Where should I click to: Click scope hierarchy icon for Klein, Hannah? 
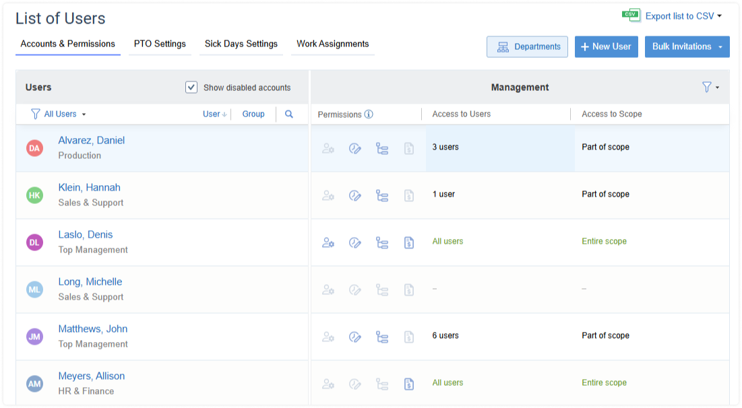pyautogui.click(x=382, y=195)
